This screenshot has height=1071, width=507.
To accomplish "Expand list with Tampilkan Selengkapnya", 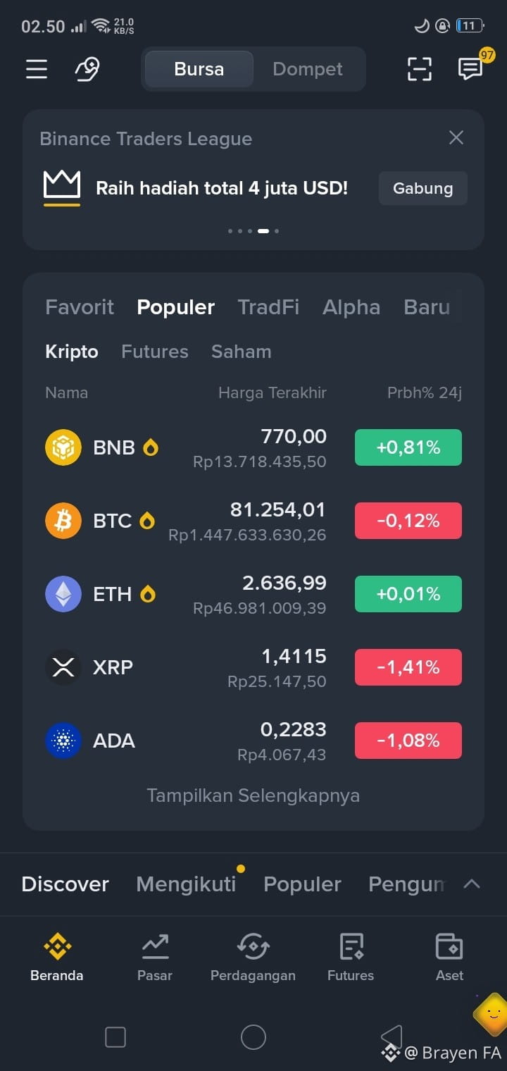I will (254, 795).
